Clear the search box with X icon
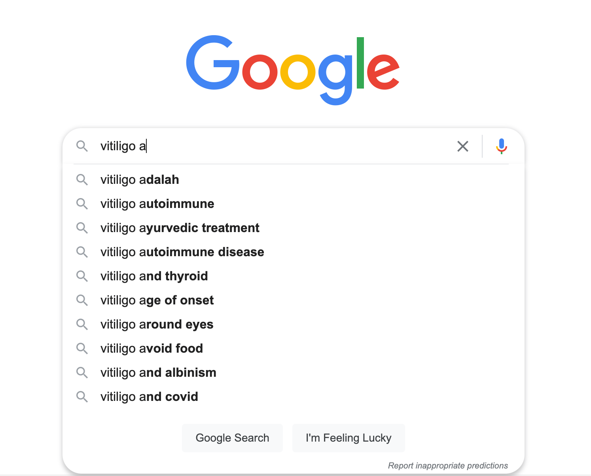 click(x=462, y=146)
